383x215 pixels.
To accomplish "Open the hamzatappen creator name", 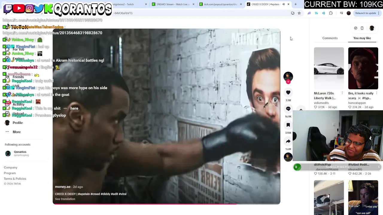I will coord(357,103).
